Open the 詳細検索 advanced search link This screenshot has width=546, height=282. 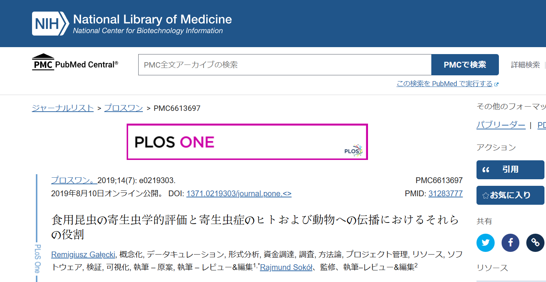(525, 65)
